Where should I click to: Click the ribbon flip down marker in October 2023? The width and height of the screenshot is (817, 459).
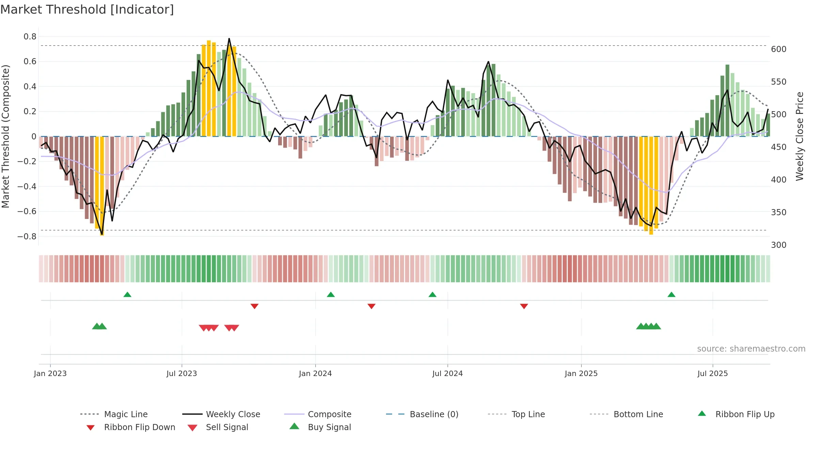click(254, 306)
